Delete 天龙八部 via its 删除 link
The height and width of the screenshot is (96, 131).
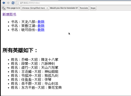41,22
